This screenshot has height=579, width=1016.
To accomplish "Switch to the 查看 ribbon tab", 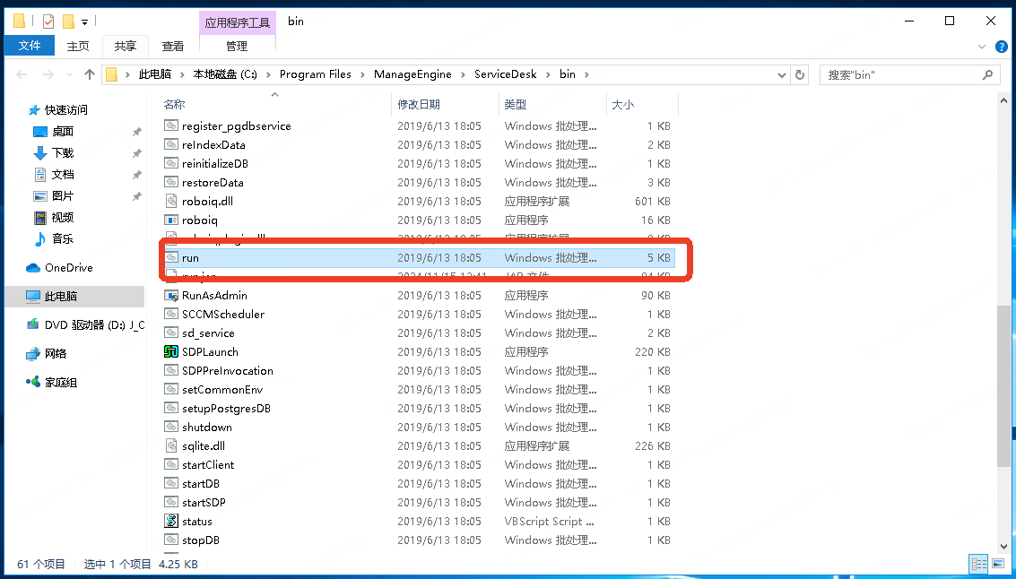I will [x=172, y=46].
